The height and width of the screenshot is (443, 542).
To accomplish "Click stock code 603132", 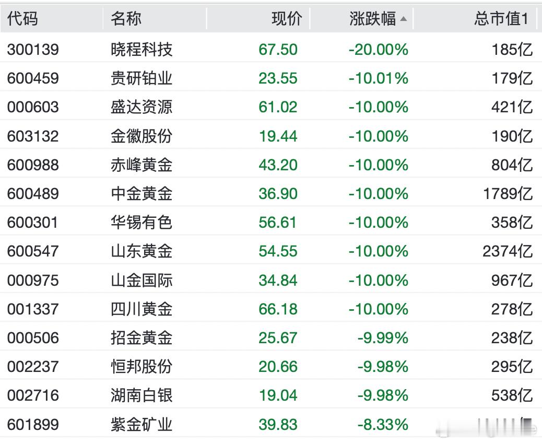I will point(33,136).
